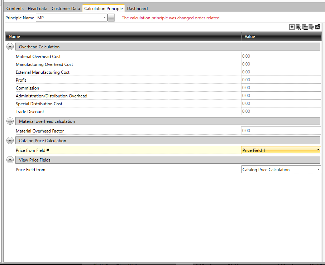
Task: Switch to the Contents tab
Action: [15, 9]
